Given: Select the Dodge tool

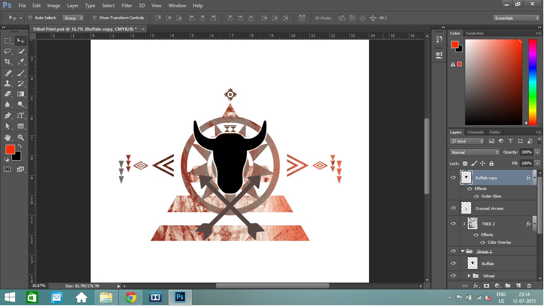Looking at the screenshot, I should click(x=21, y=105).
